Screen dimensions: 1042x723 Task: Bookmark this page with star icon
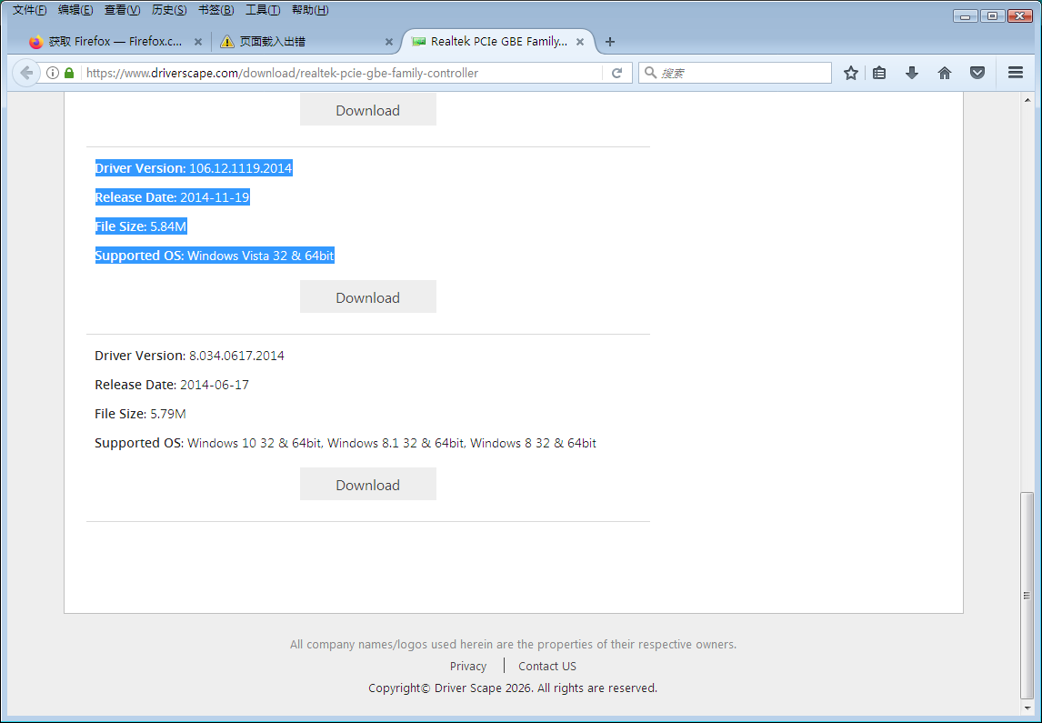tap(850, 73)
